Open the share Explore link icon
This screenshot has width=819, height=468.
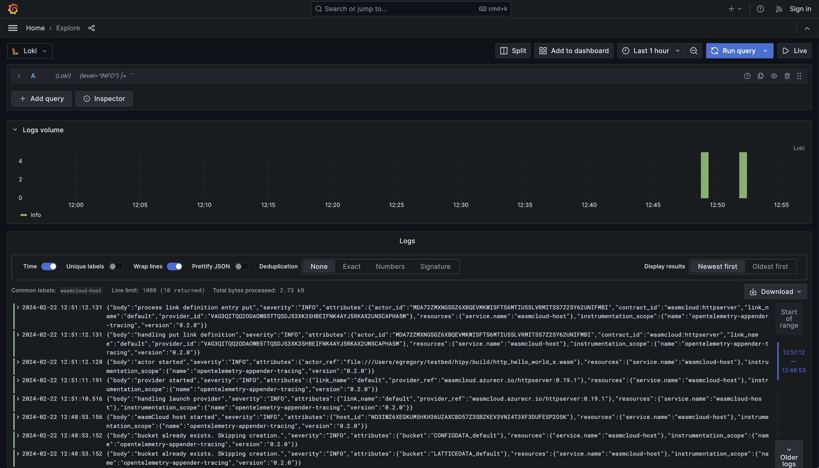(91, 28)
